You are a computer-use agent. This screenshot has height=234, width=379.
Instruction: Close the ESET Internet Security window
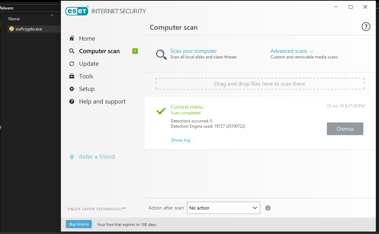point(365,7)
